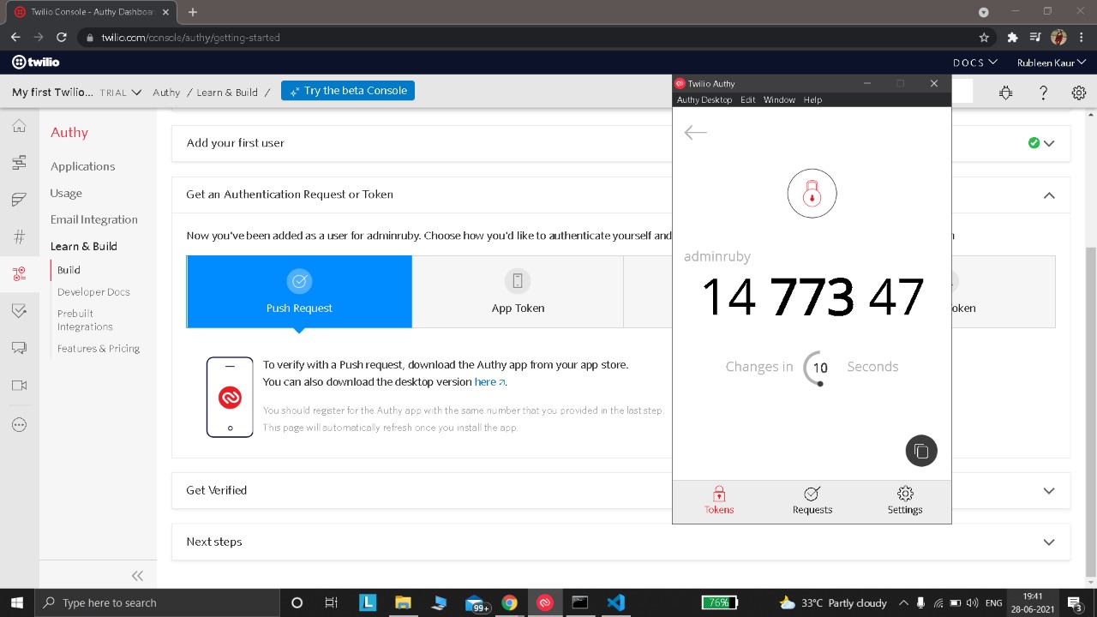Screen dimensions: 1097x617
Task: Open Prebuilt Integrations sub-item
Action: coord(85,320)
